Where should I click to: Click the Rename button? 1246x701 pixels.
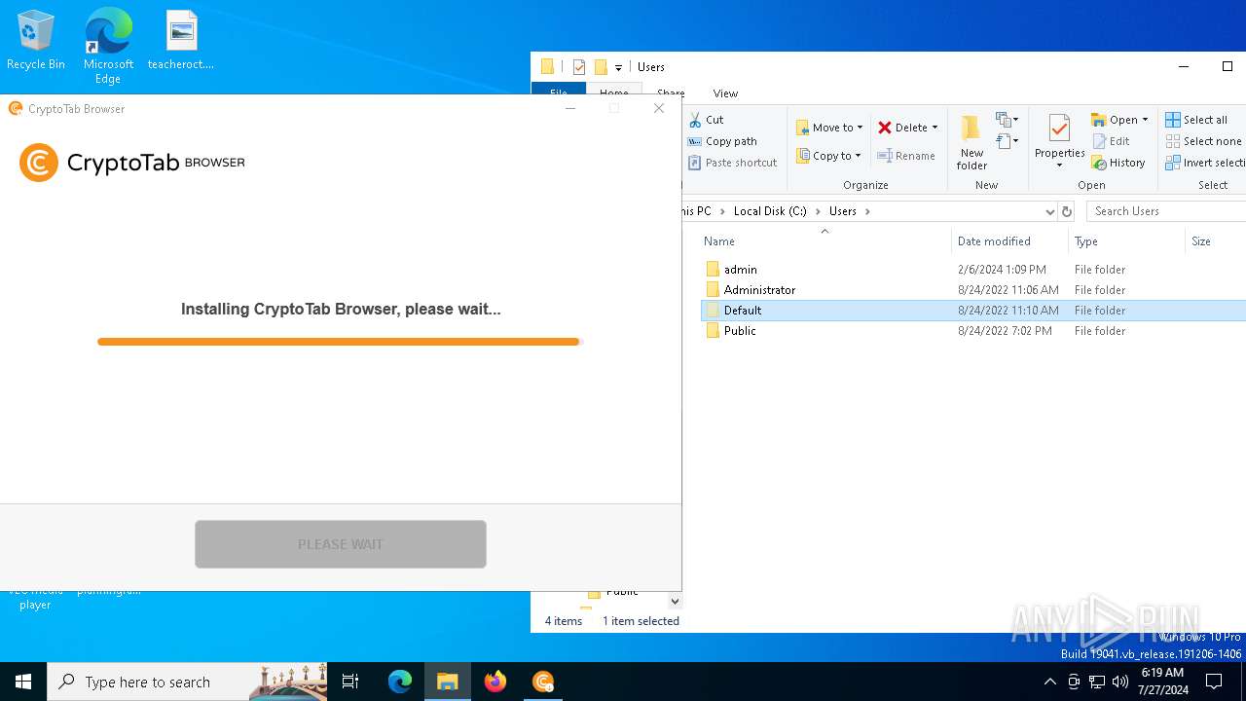pos(906,156)
